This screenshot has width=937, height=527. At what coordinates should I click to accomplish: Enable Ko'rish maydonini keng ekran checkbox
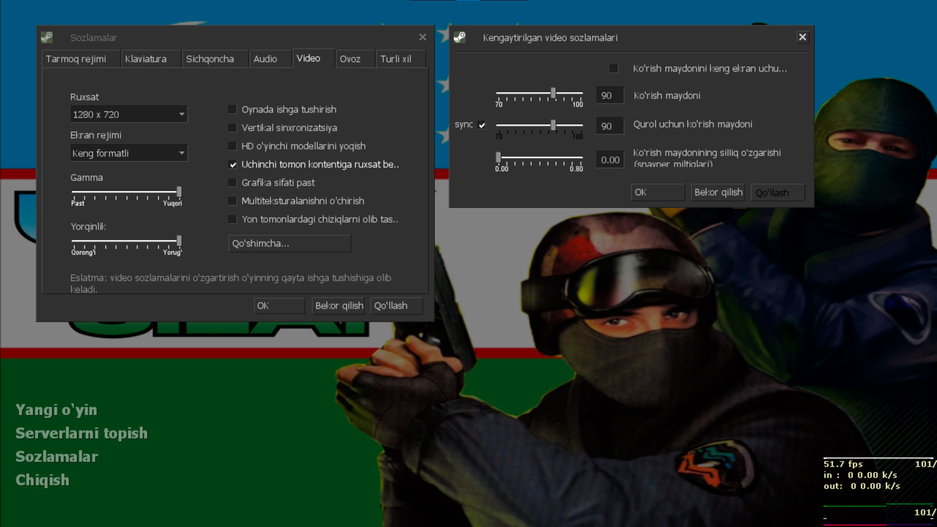(x=613, y=68)
